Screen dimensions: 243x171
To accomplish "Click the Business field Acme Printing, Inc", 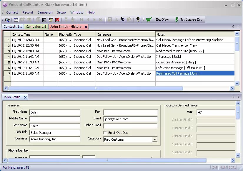I will tap(54, 139).
